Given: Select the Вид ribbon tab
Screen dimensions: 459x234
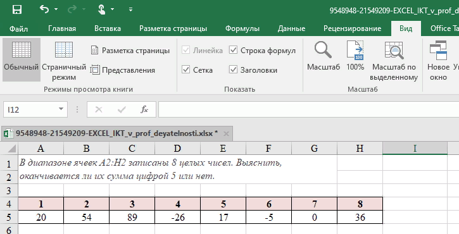Looking at the screenshot, I should [x=406, y=28].
